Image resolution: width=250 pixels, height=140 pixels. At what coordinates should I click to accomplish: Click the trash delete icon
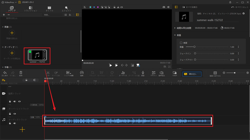pyautogui.click(x=21, y=73)
